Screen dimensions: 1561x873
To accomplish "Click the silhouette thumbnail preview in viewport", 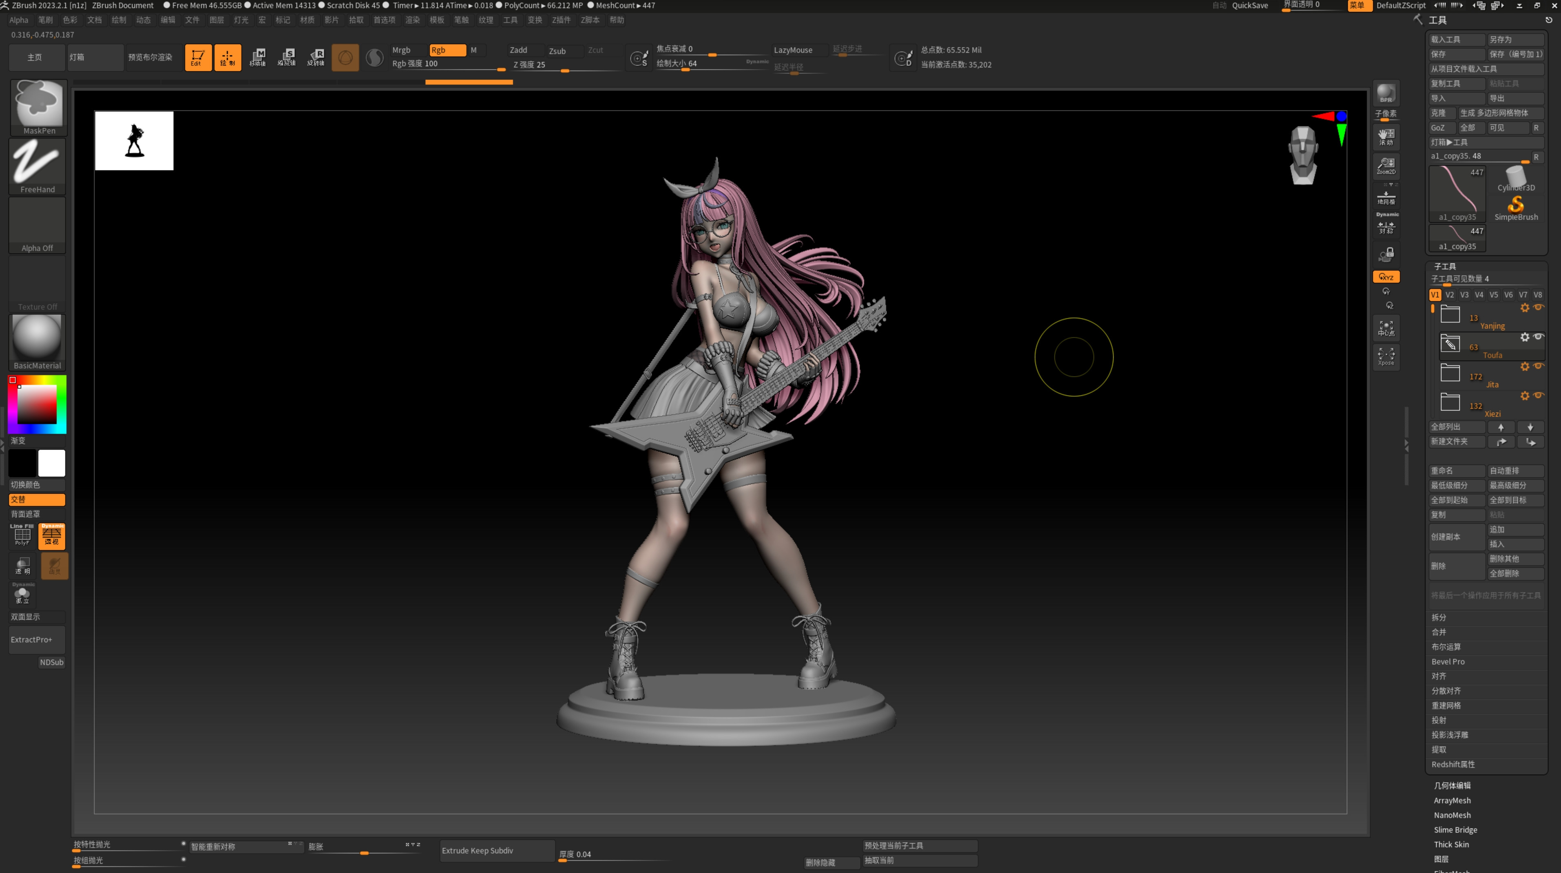I will (134, 141).
